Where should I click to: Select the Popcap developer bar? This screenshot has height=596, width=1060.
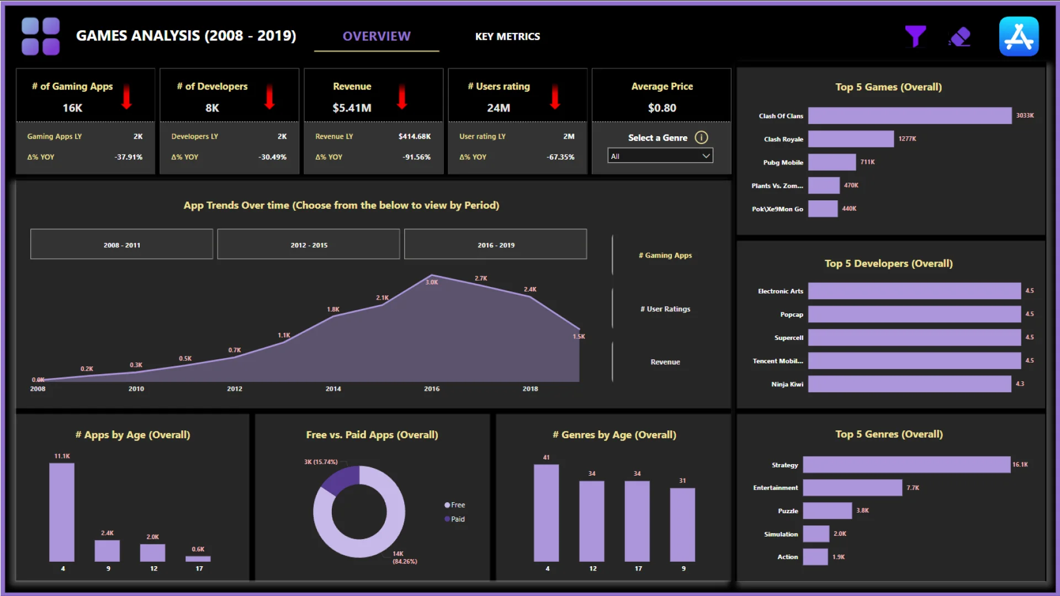tap(914, 314)
